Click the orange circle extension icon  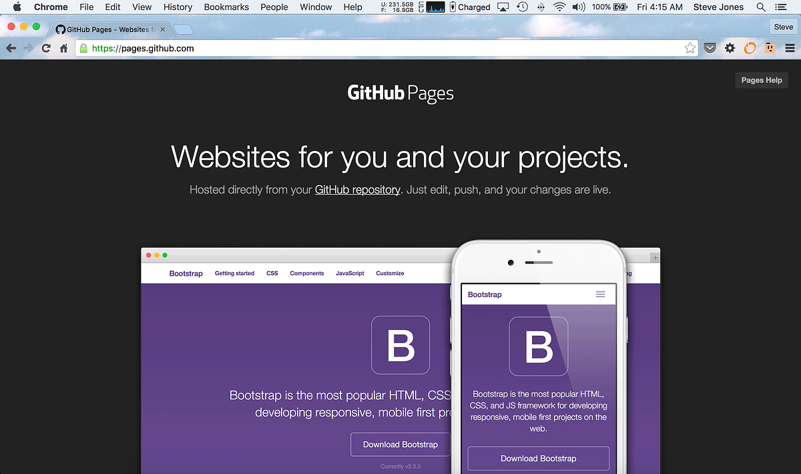click(x=750, y=48)
